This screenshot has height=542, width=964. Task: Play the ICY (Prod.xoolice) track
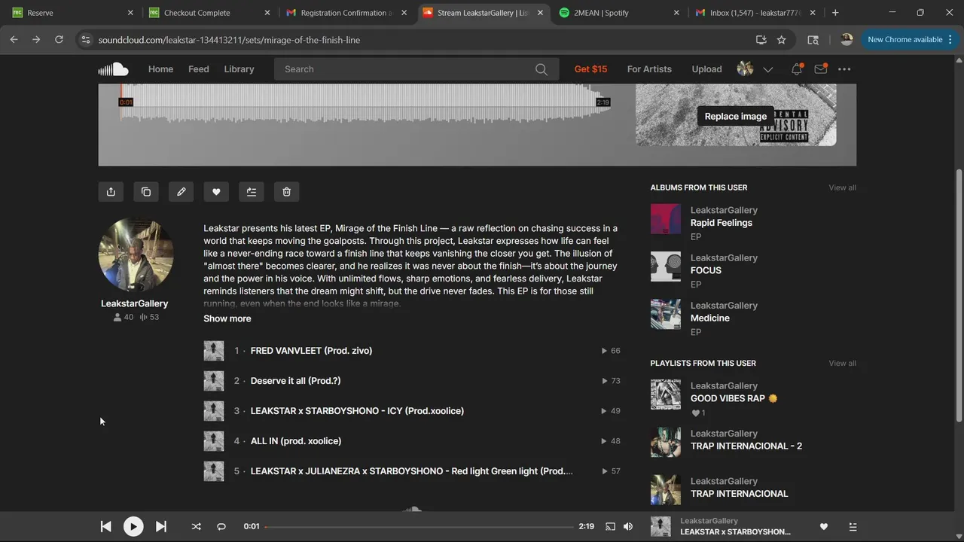coord(357,411)
